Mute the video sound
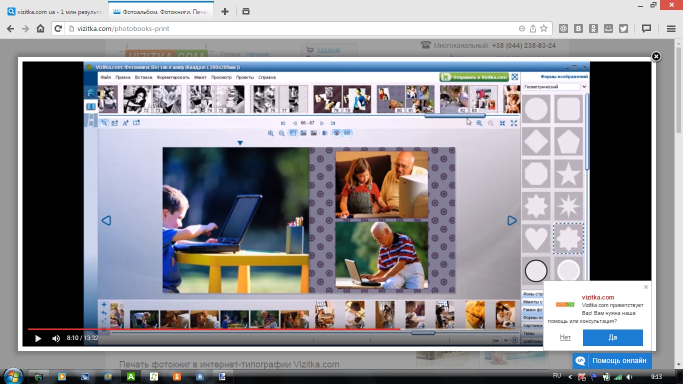This screenshot has width=683, height=384. pos(56,338)
